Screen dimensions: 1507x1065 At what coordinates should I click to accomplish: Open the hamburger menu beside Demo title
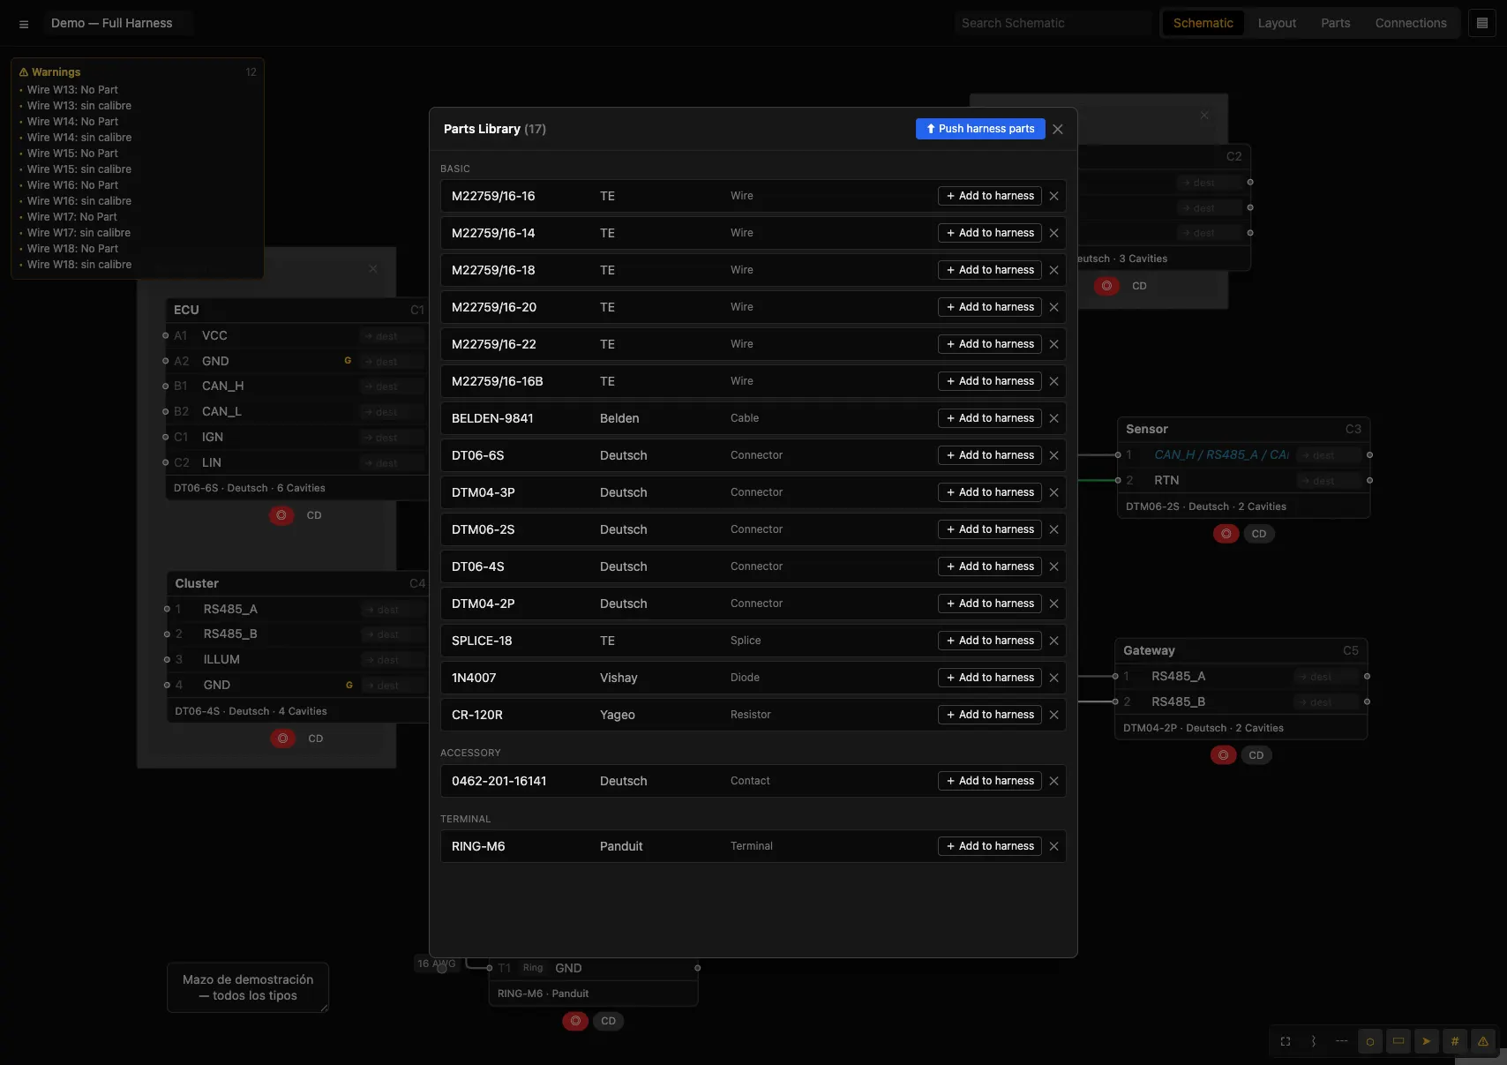(x=24, y=24)
